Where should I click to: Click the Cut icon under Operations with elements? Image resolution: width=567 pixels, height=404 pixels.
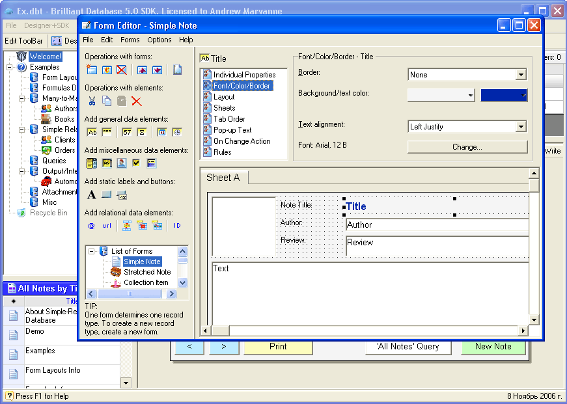[92, 101]
